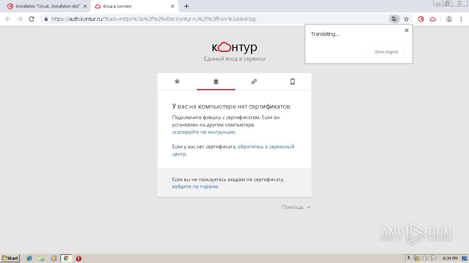Go forward with the browser forward arrow
Image resolution: width=469 pixels, height=263 pixels.
(x=20, y=19)
